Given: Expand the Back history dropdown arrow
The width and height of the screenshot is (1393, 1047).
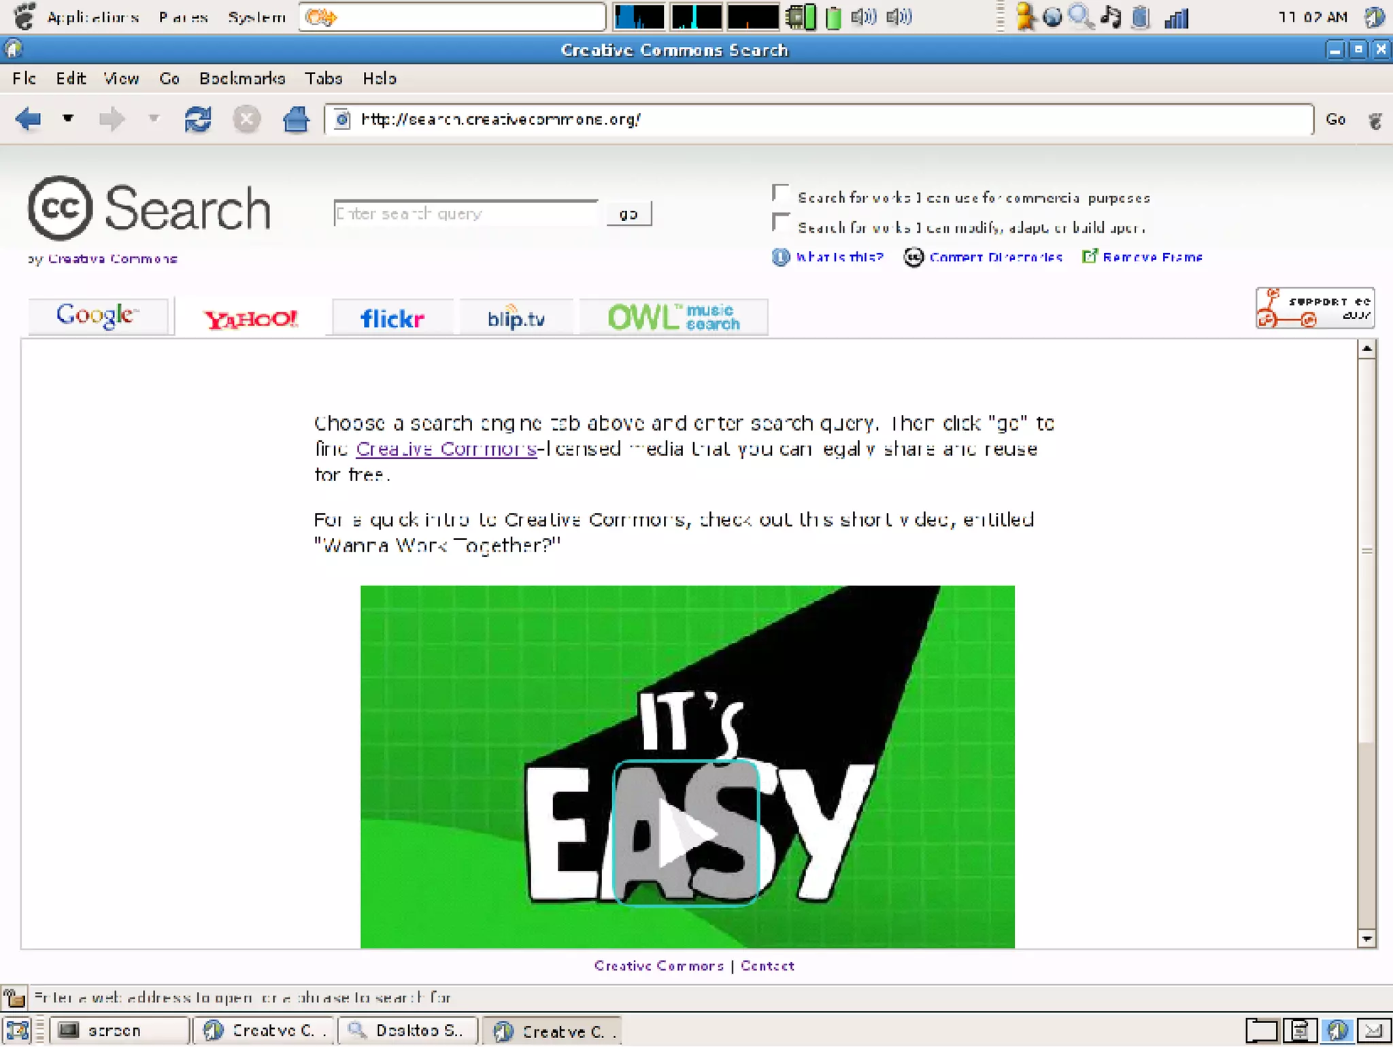Looking at the screenshot, I should coord(68,119).
